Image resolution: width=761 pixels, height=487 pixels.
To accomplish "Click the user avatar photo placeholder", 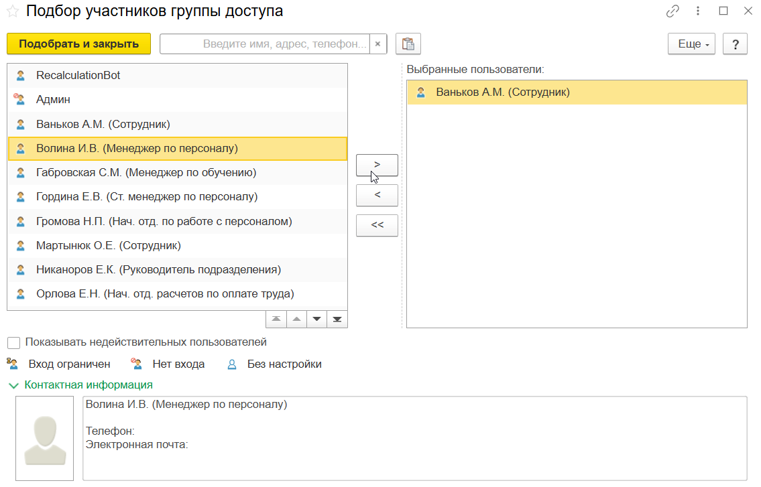I will (x=44, y=438).
